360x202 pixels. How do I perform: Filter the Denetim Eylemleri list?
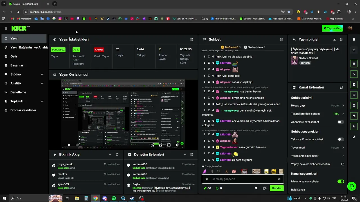click(185, 155)
